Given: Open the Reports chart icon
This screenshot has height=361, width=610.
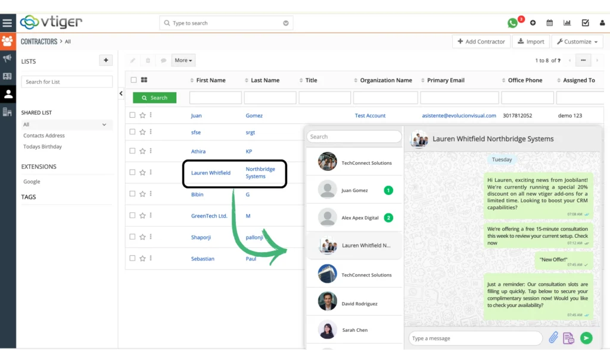Looking at the screenshot, I should [x=567, y=22].
